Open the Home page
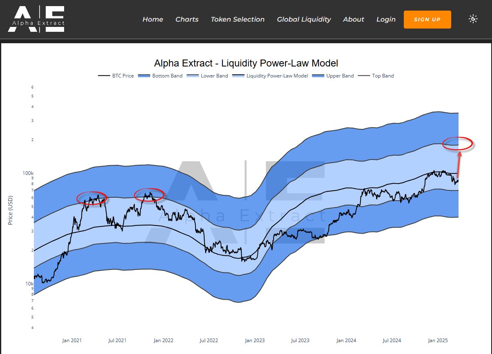Screen dimensions: 492x354 [x=153, y=19]
